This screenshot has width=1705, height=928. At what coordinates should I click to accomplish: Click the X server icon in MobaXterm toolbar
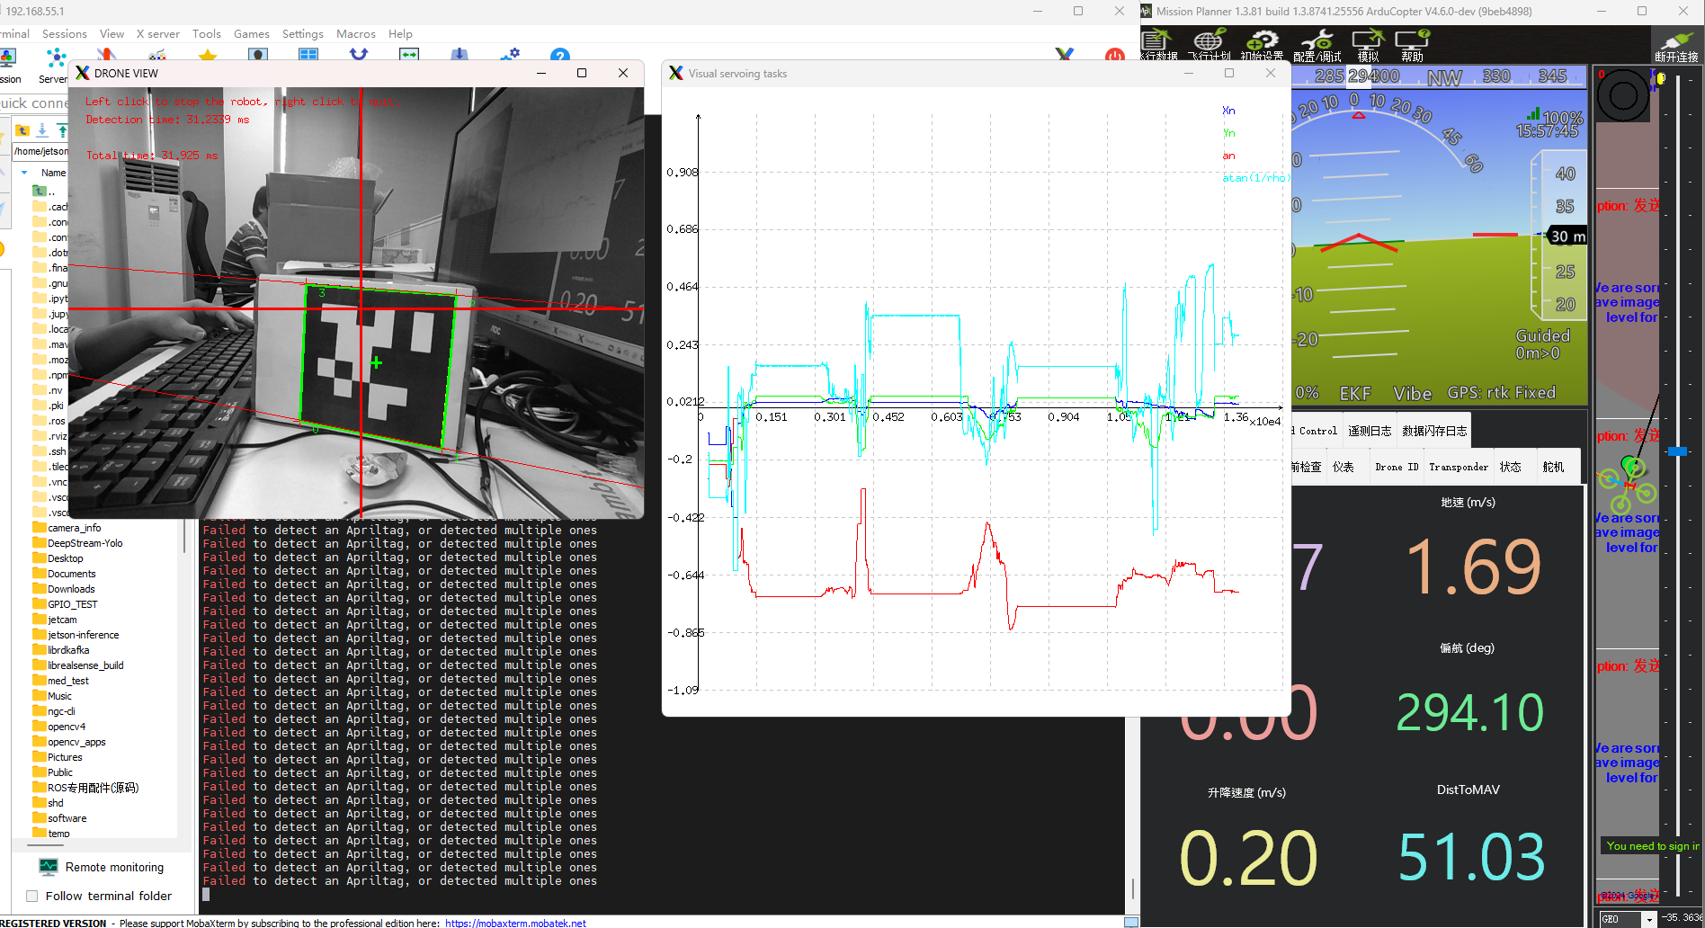[1065, 55]
